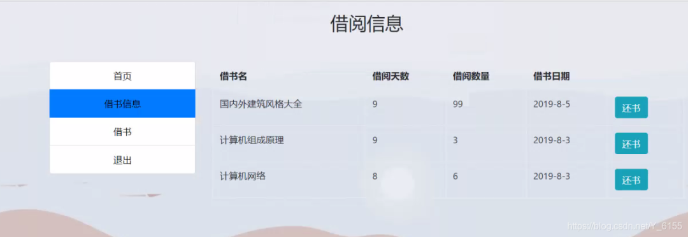Click the blog.csdn.net watermark link

(x=624, y=226)
